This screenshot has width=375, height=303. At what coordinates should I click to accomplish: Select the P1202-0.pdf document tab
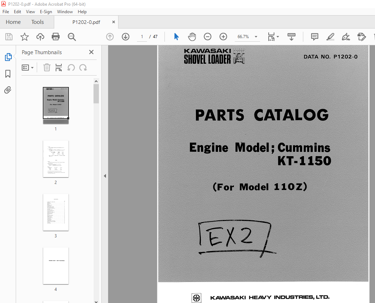(x=86, y=22)
